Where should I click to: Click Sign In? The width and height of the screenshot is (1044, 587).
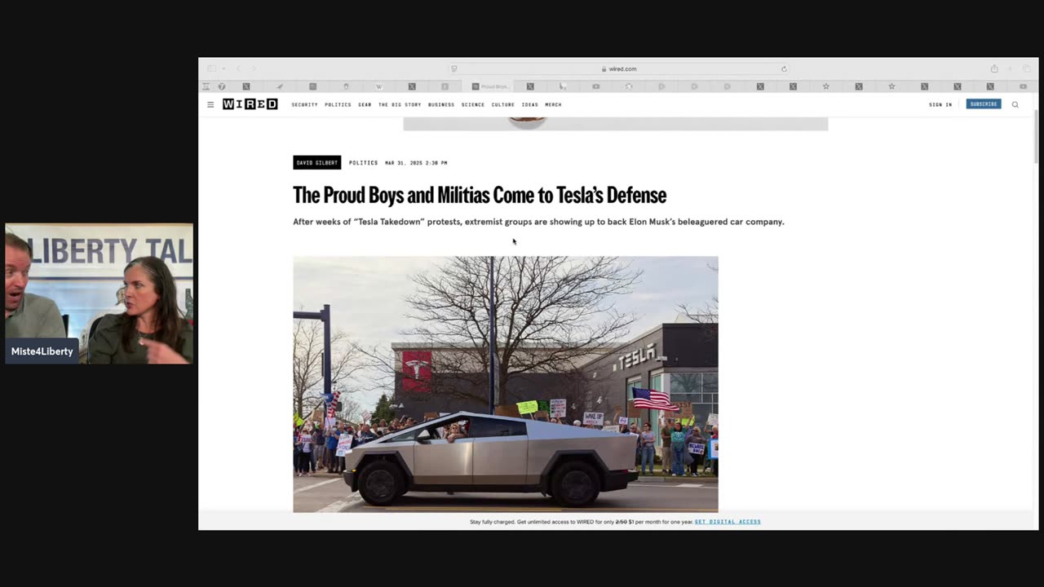[940, 104]
